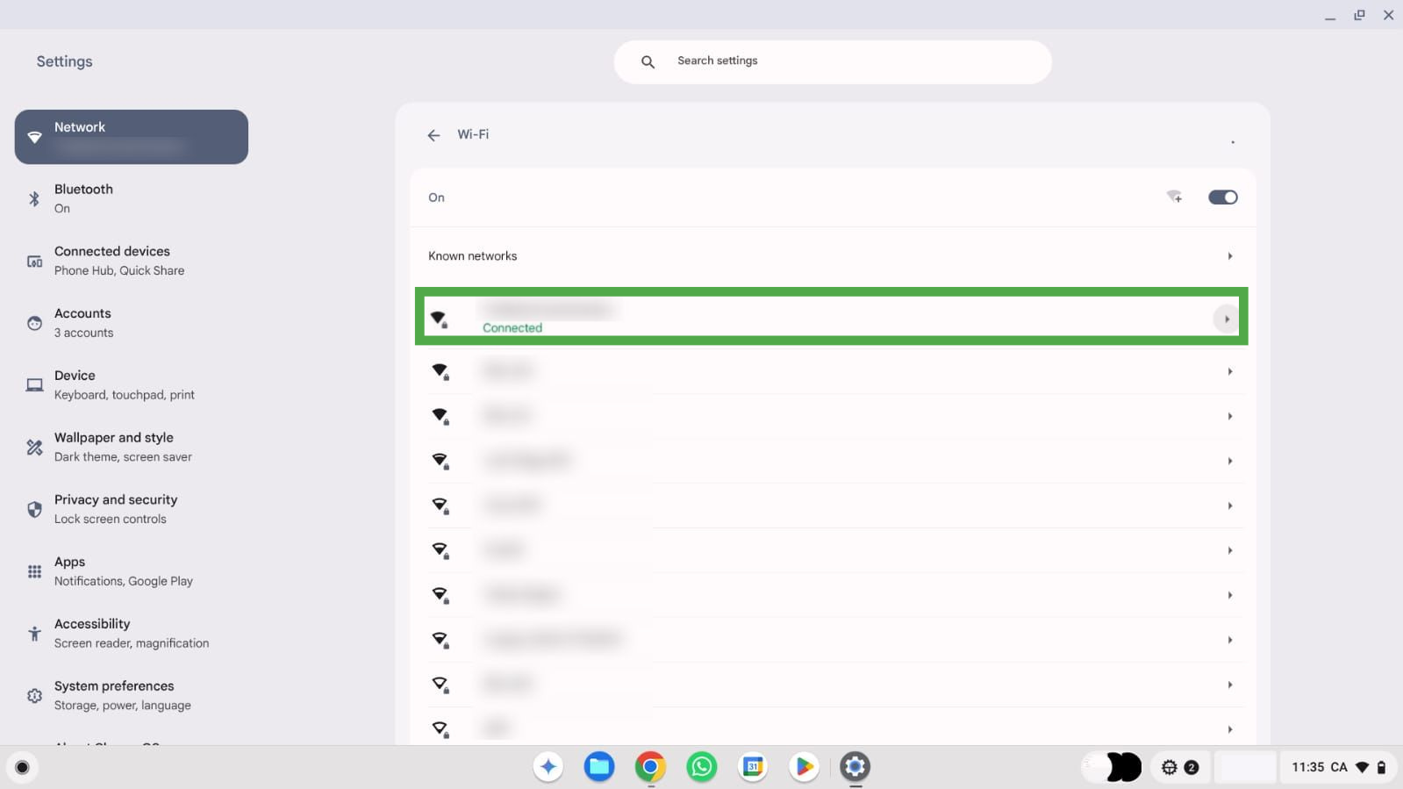Click the Device laptop icon
Viewport: 1403px width, 789px height.
[x=34, y=385]
